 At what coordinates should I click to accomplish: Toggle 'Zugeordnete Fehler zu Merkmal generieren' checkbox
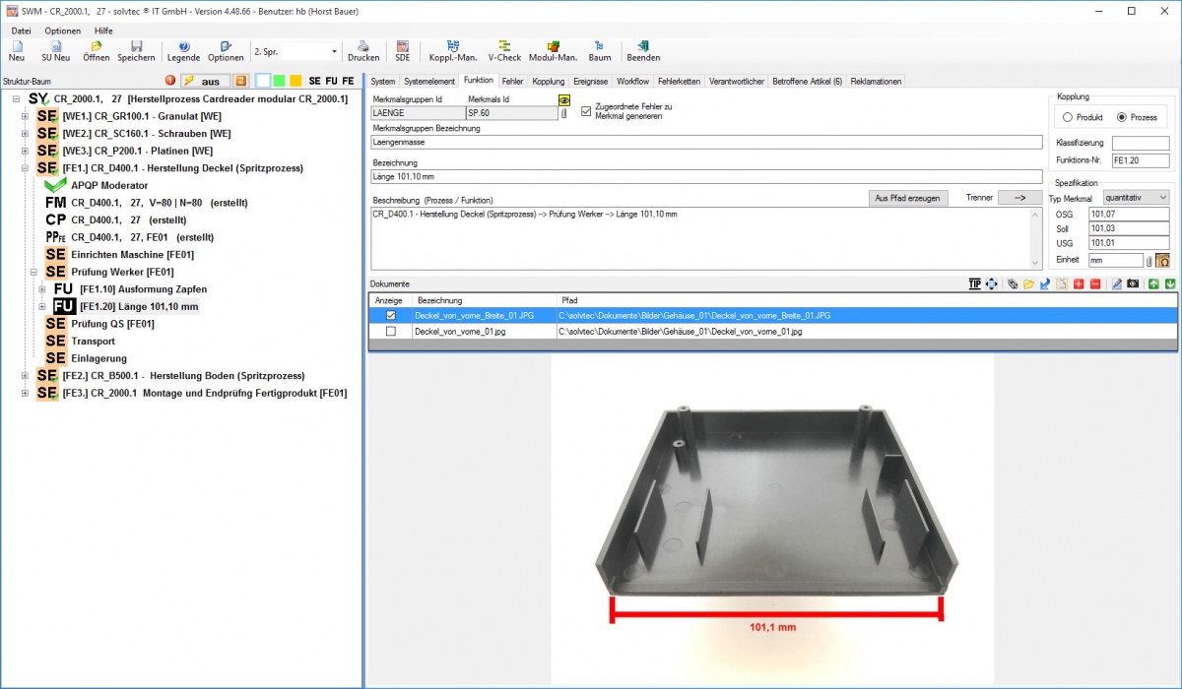coord(587,110)
